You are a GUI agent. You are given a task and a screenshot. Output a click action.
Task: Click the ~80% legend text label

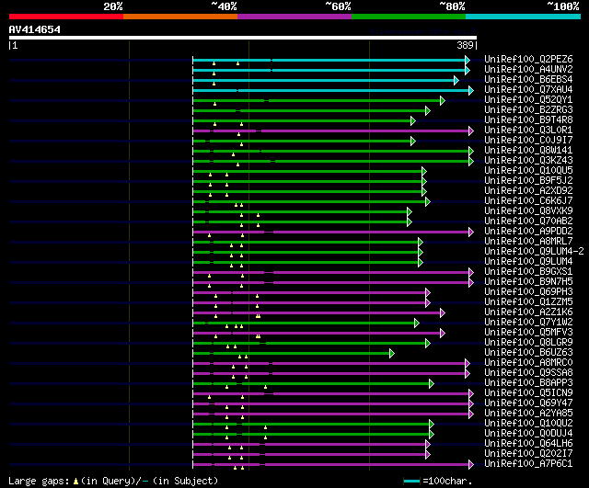[452, 6]
